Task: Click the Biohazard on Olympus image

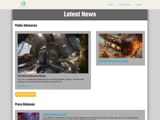Action: (x=53, y=53)
